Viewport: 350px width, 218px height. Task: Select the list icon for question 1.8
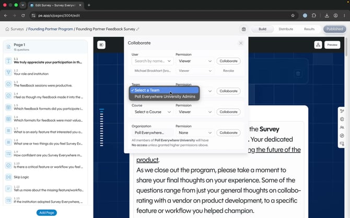[8, 142]
